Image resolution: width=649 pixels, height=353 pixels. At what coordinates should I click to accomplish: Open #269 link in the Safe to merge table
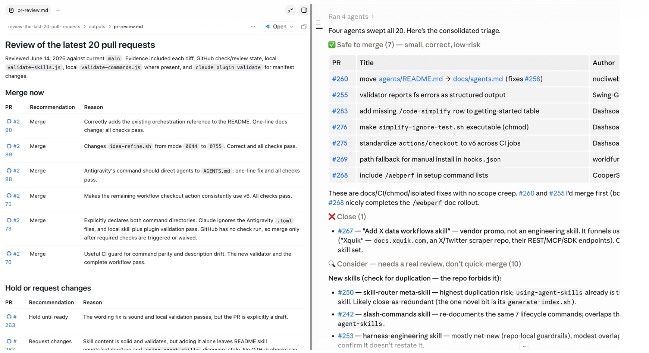click(340, 159)
